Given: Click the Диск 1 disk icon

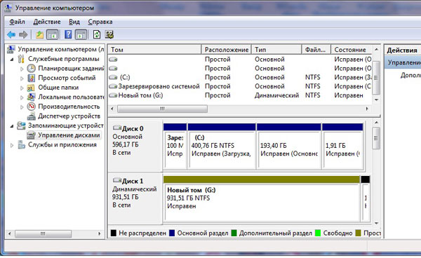Looking at the screenshot, I should point(117,180).
